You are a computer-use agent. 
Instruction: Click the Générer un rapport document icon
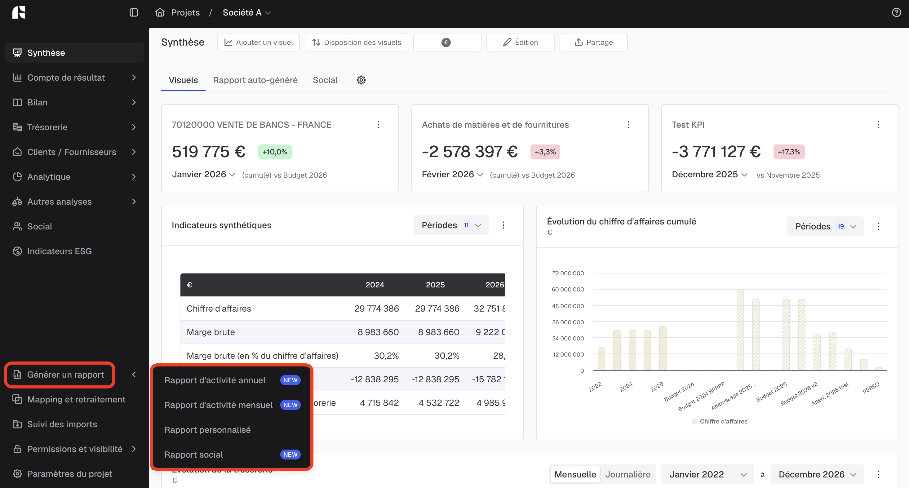[17, 375]
